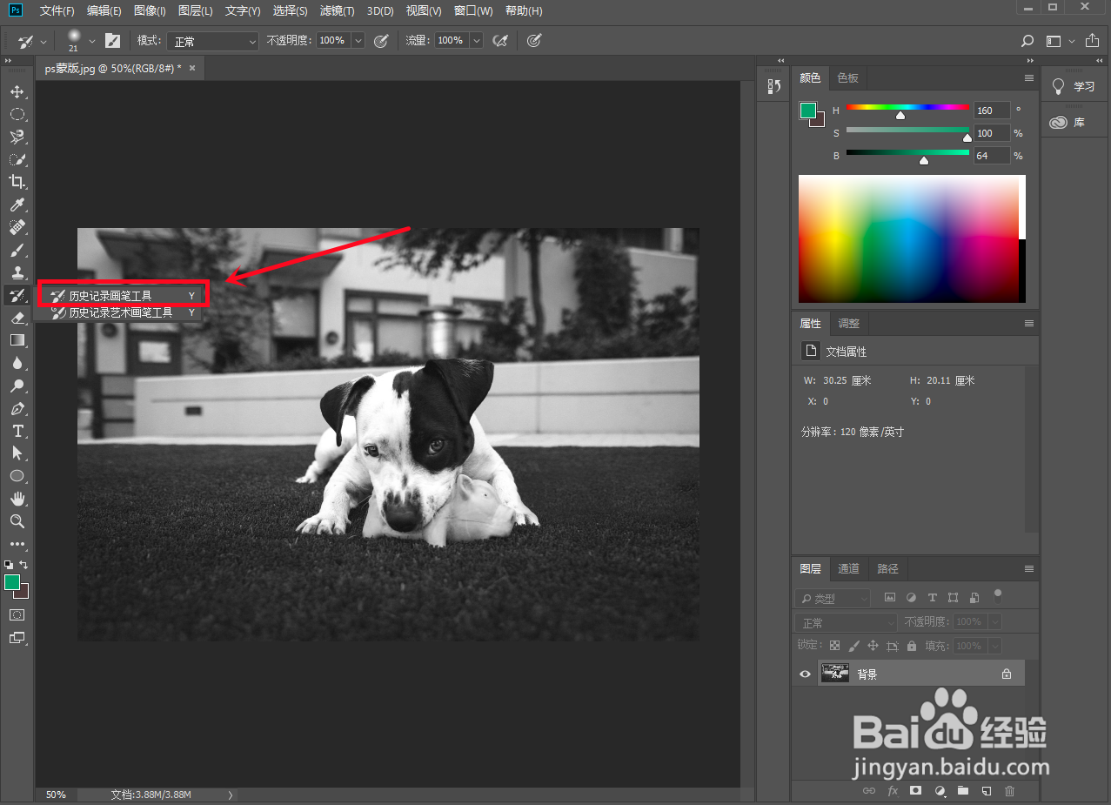Select the Path Selection tool
Image resolution: width=1111 pixels, height=805 pixels.
pos(17,453)
